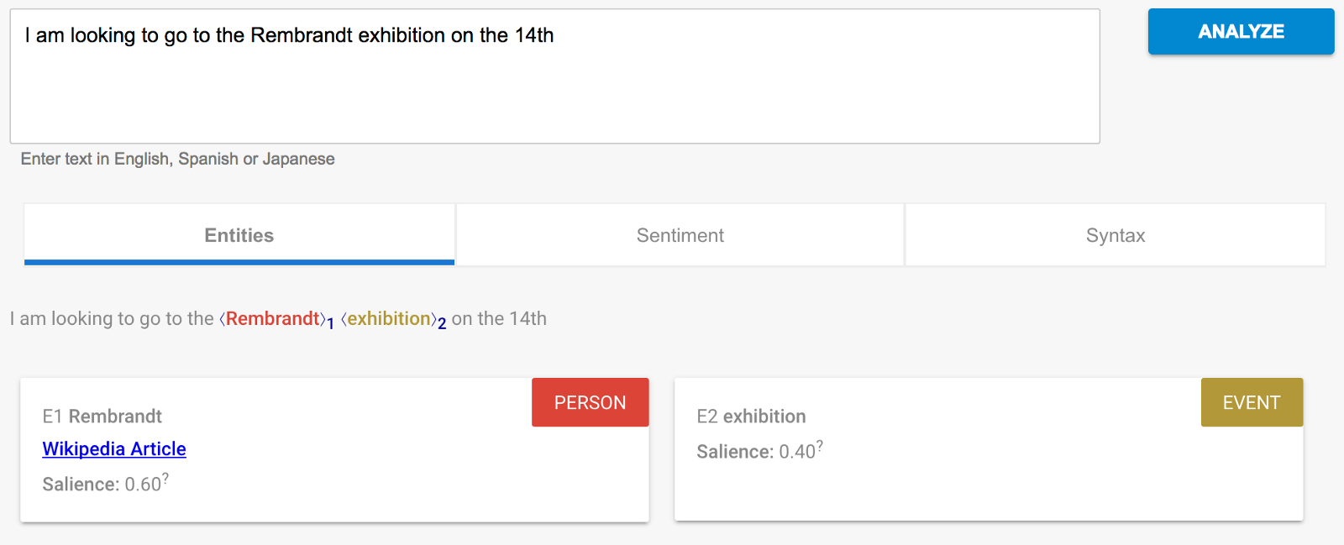Click the gold EVENT label badge

coord(1251,403)
